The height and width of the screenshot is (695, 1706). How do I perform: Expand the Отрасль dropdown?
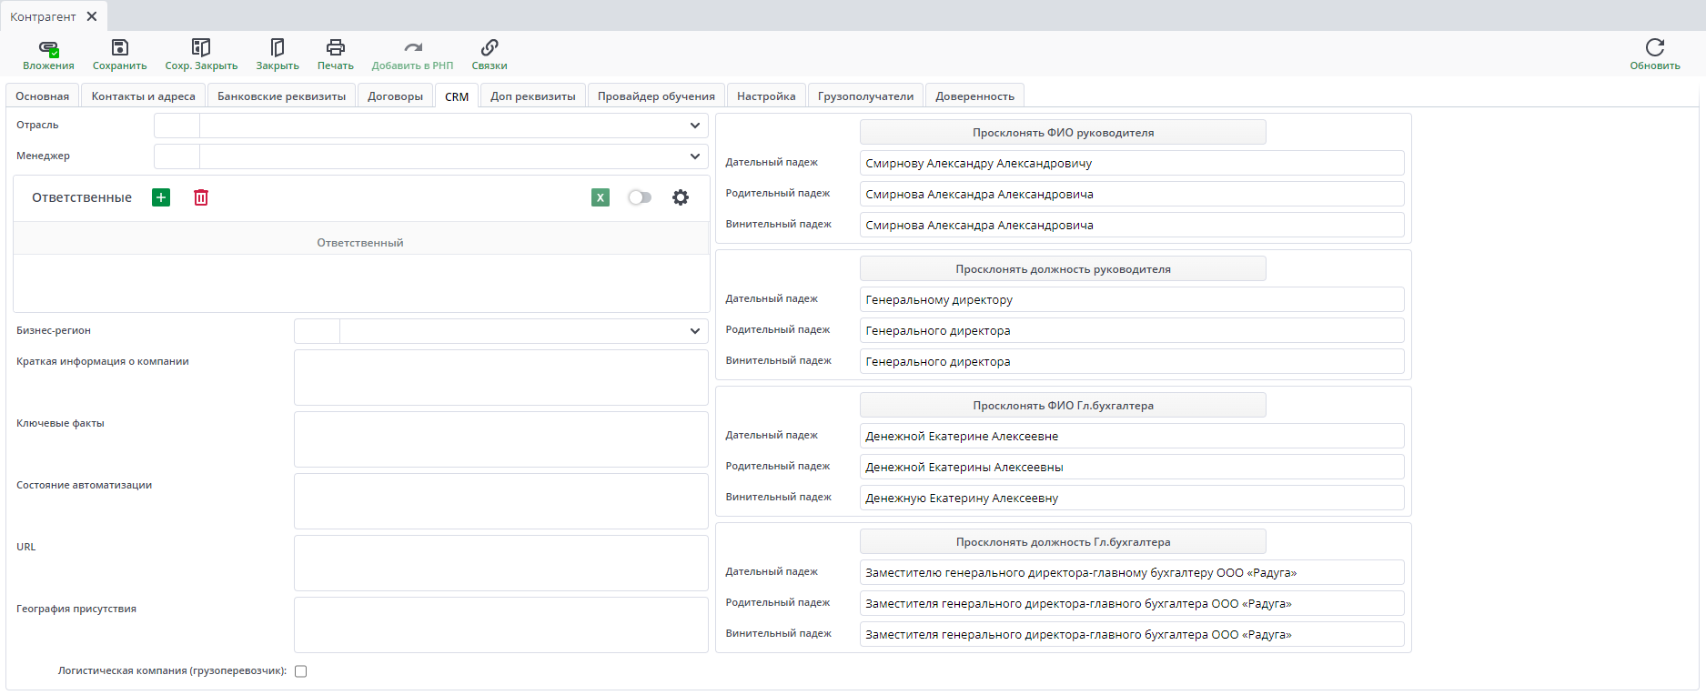(695, 126)
